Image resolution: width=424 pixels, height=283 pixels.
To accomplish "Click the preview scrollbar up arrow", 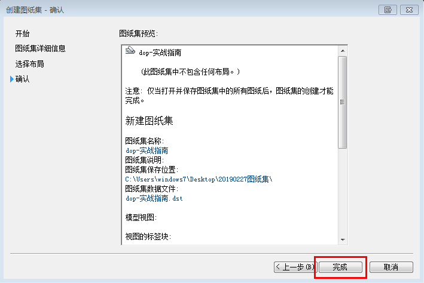I will [x=343, y=50].
